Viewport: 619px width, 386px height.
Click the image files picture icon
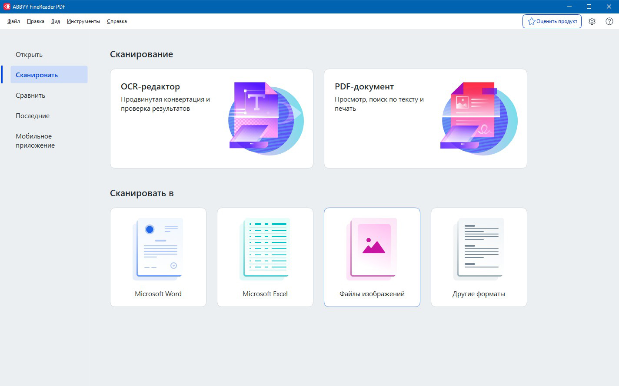point(372,249)
